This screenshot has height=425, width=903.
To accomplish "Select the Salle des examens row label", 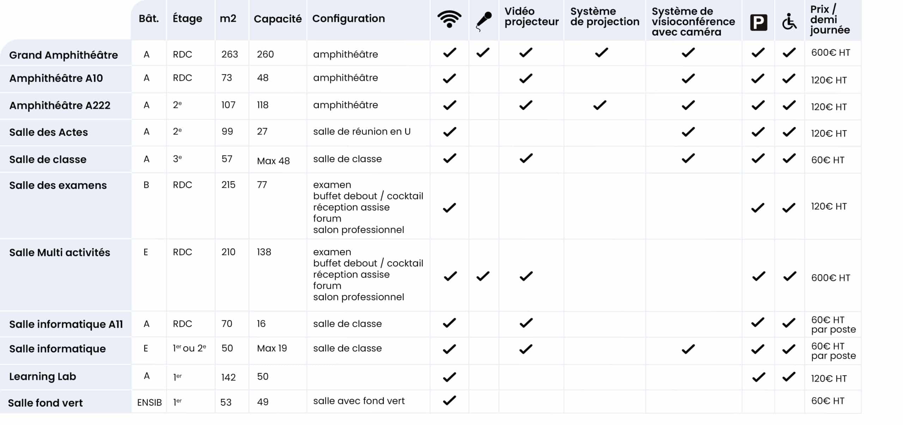I will coord(58,185).
